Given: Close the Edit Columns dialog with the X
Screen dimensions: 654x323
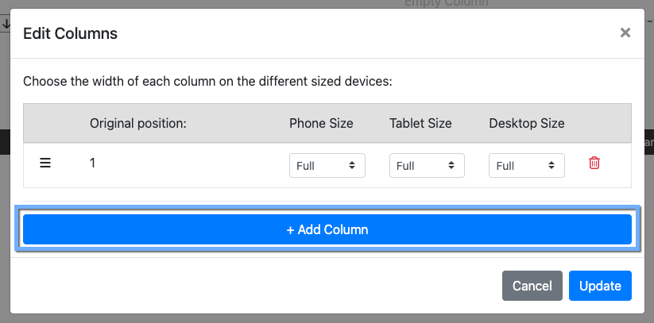Looking at the screenshot, I should (x=625, y=33).
